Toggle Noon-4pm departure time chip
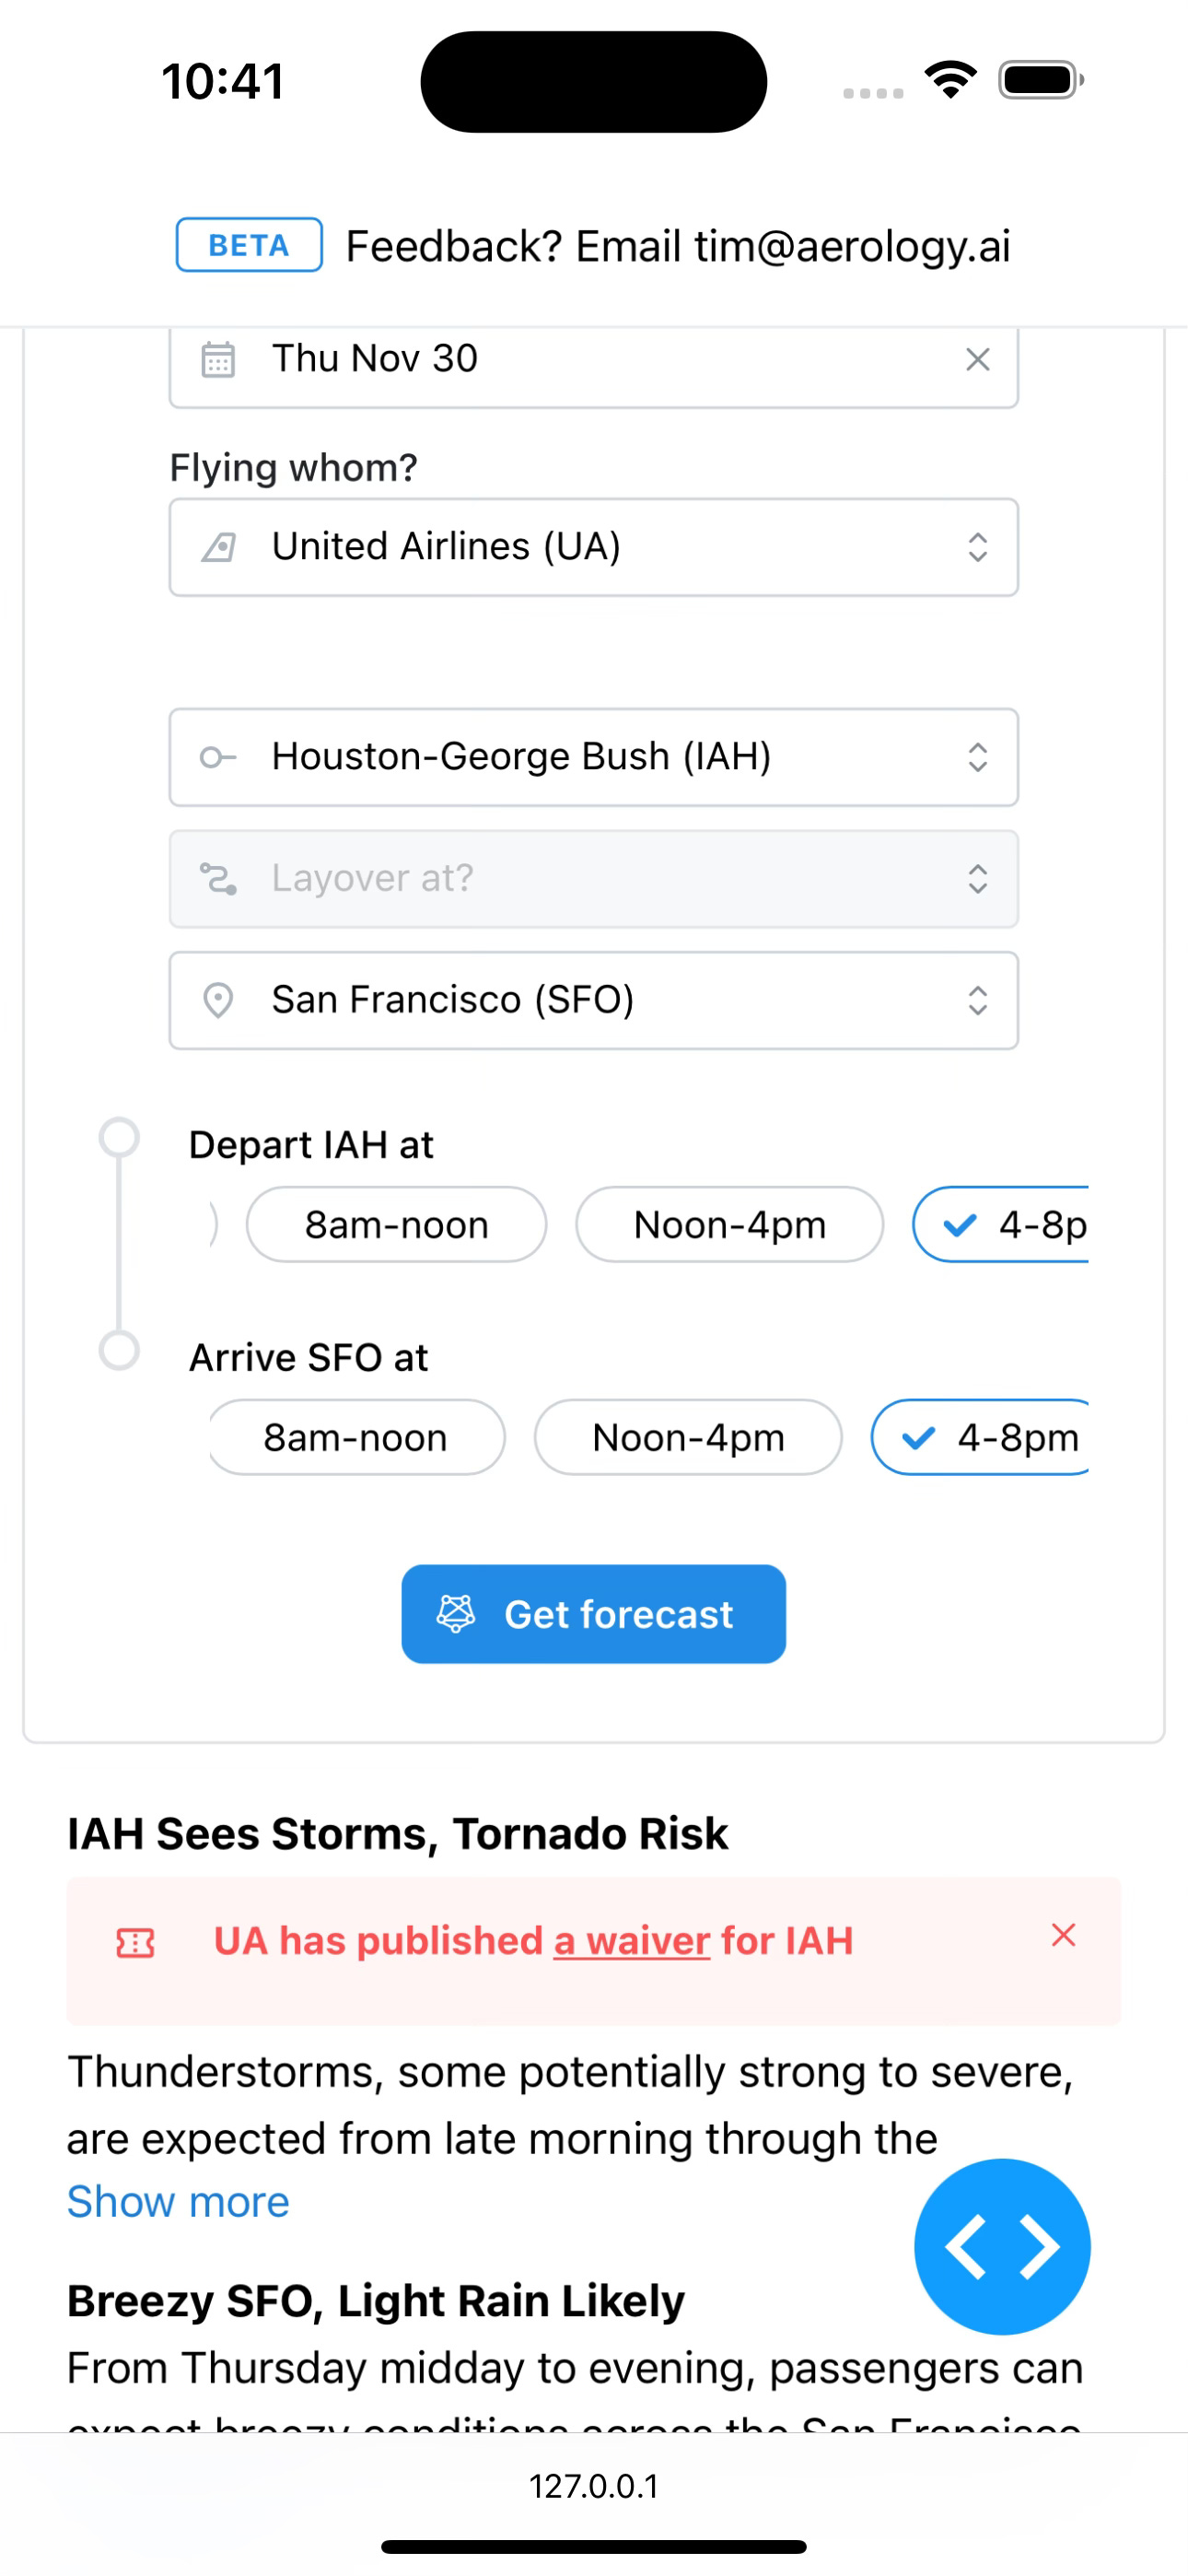The height and width of the screenshot is (2576, 1188). point(729,1224)
